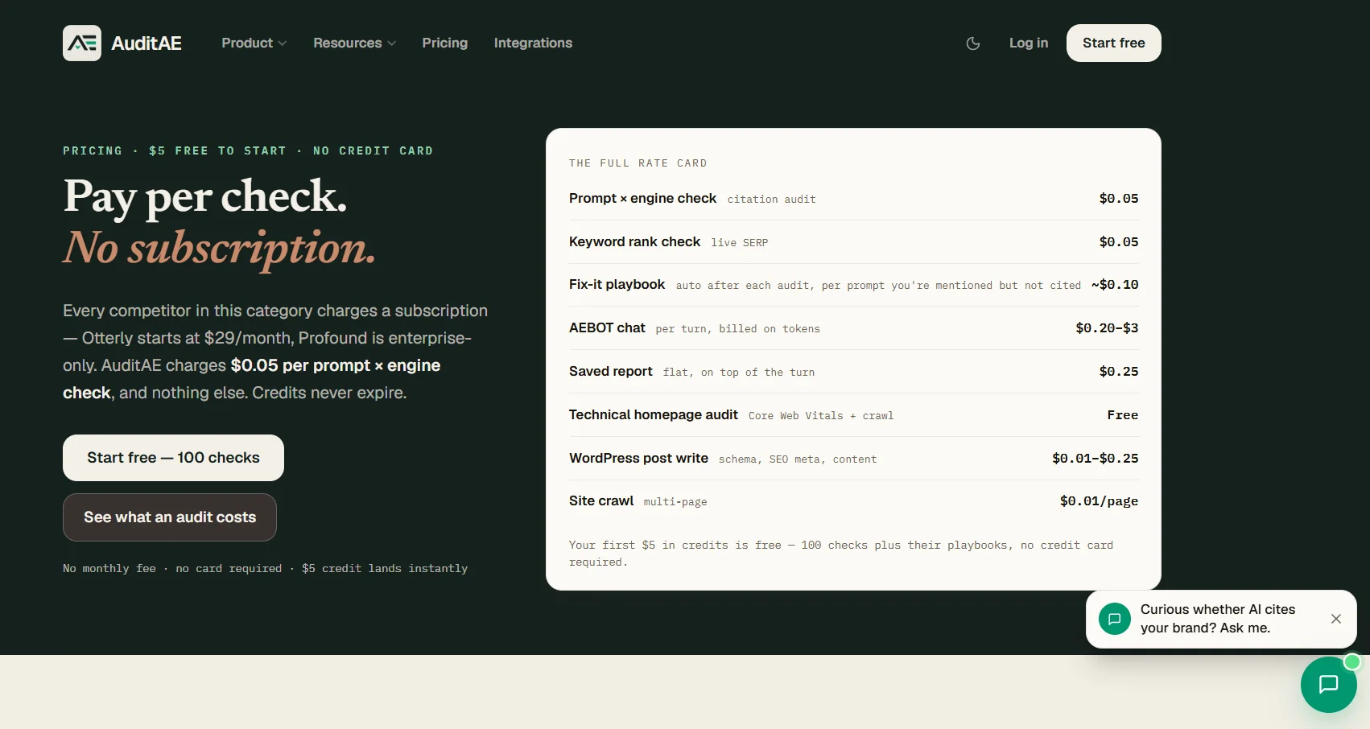The height and width of the screenshot is (729, 1370).
Task: Open the floating chat widget button
Action: point(1328,685)
